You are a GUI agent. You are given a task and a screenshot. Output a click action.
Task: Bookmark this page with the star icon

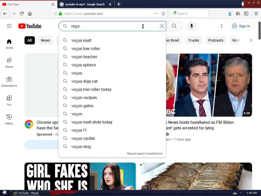163,14
